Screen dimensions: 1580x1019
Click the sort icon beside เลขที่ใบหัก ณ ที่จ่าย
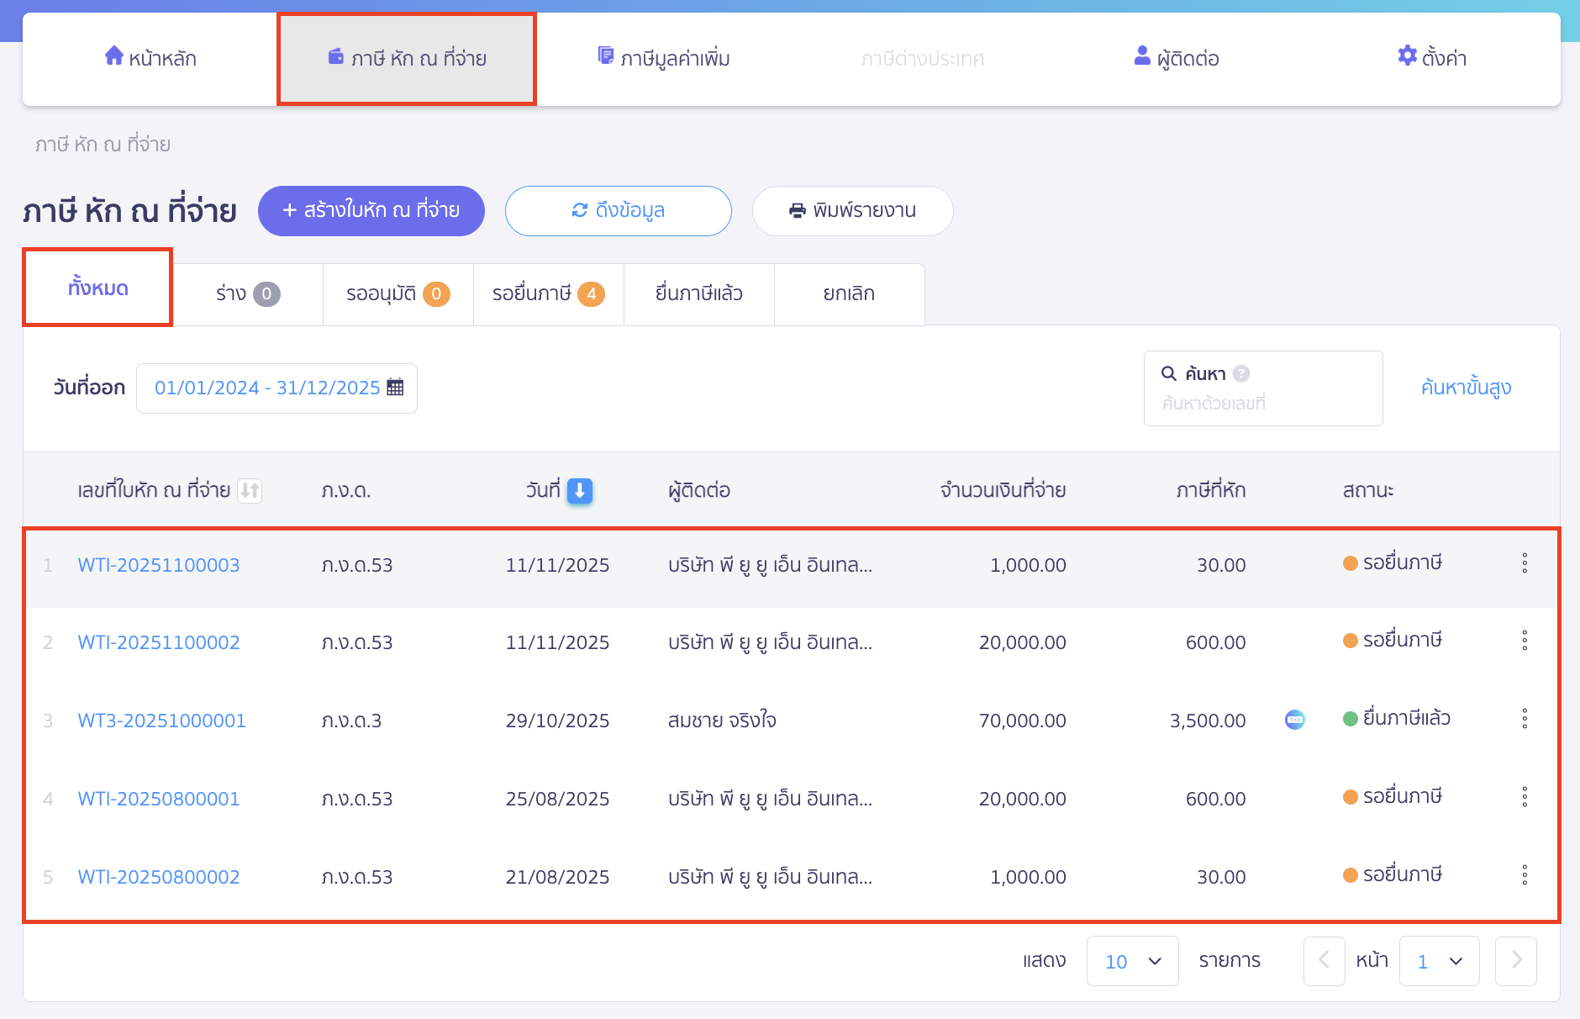250,490
